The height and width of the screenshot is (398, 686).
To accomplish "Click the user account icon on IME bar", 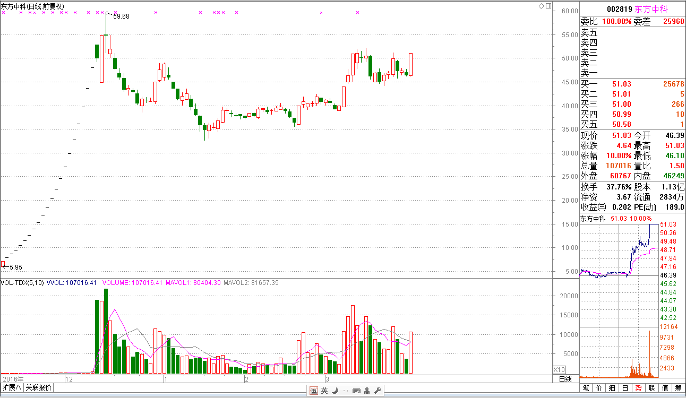I will (367, 391).
